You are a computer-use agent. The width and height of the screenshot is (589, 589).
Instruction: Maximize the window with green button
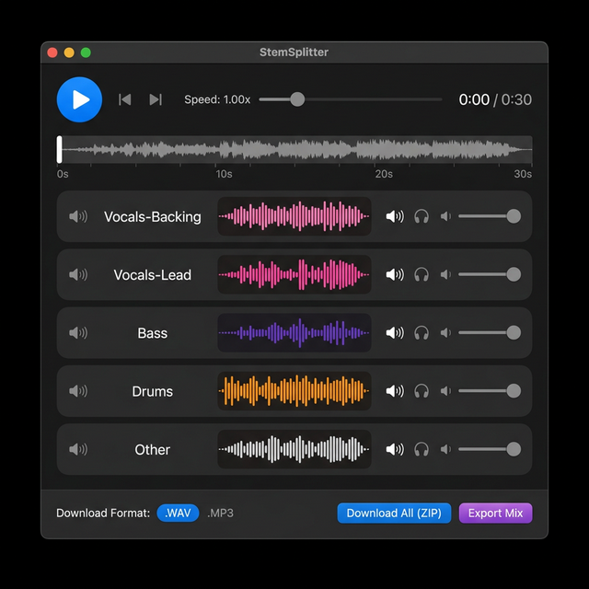[x=86, y=52]
